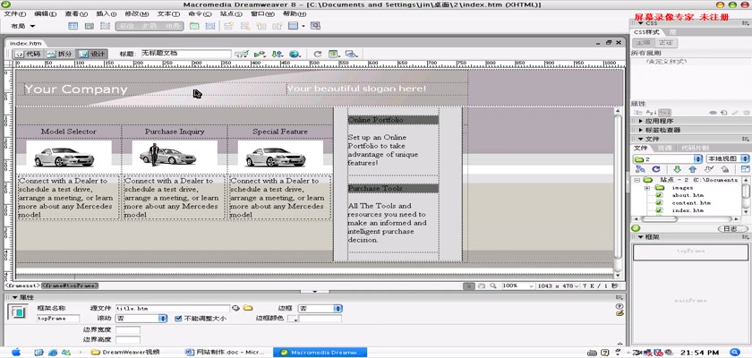Switch to 设计 (Design) view
The height and width of the screenshot is (358, 752).
coord(91,55)
